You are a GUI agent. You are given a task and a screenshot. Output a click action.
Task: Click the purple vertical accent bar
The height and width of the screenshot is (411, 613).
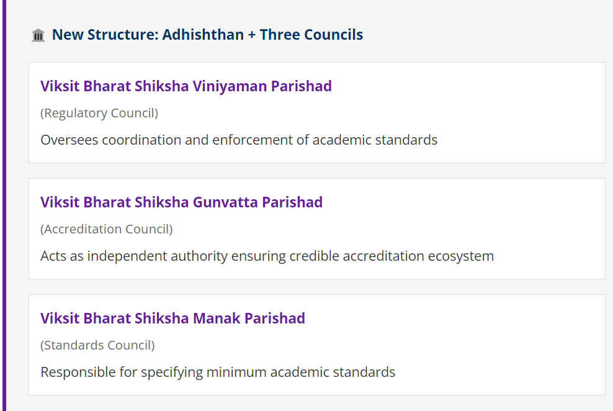(3, 205)
